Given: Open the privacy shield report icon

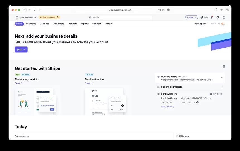Looking at the screenshot, I should tap(169, 10).
